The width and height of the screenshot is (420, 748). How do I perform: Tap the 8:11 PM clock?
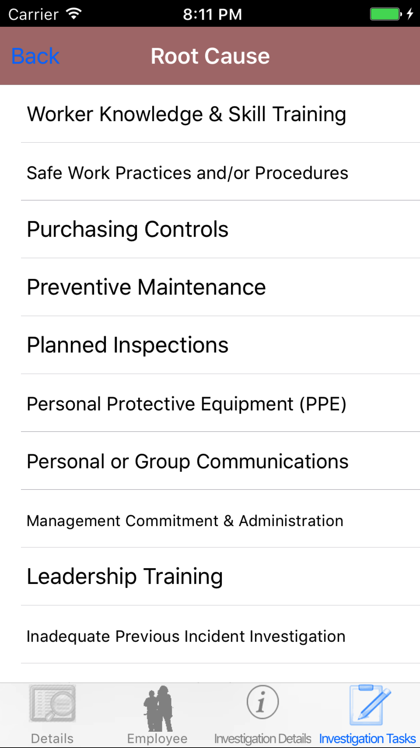coord(212,14)
